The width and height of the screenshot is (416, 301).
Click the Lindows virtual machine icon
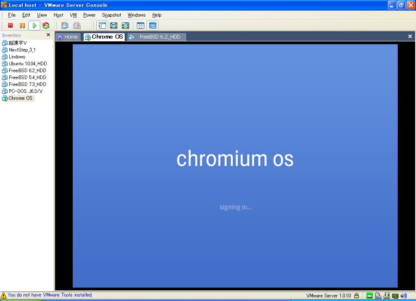coord(5,57)
